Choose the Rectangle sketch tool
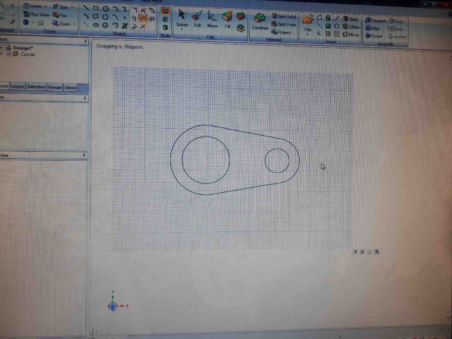The width and height of the screenshot is (452, 339). point(96,8)
